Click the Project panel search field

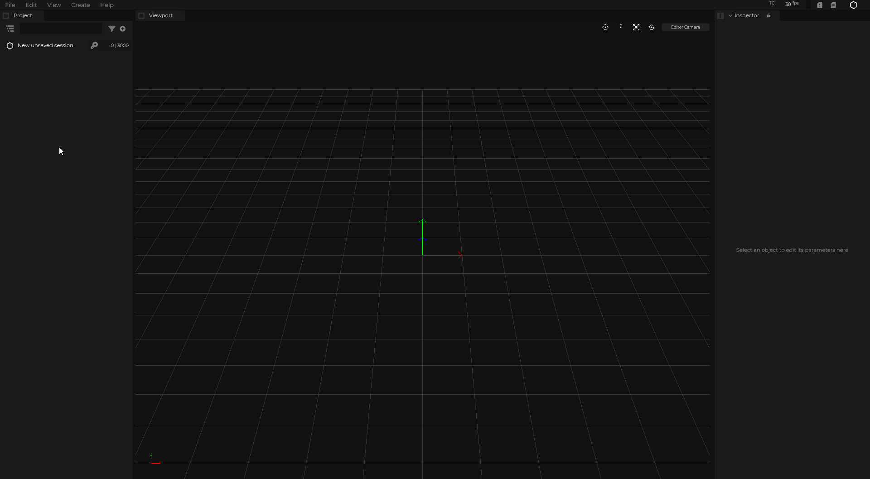(x=61, y=29)
